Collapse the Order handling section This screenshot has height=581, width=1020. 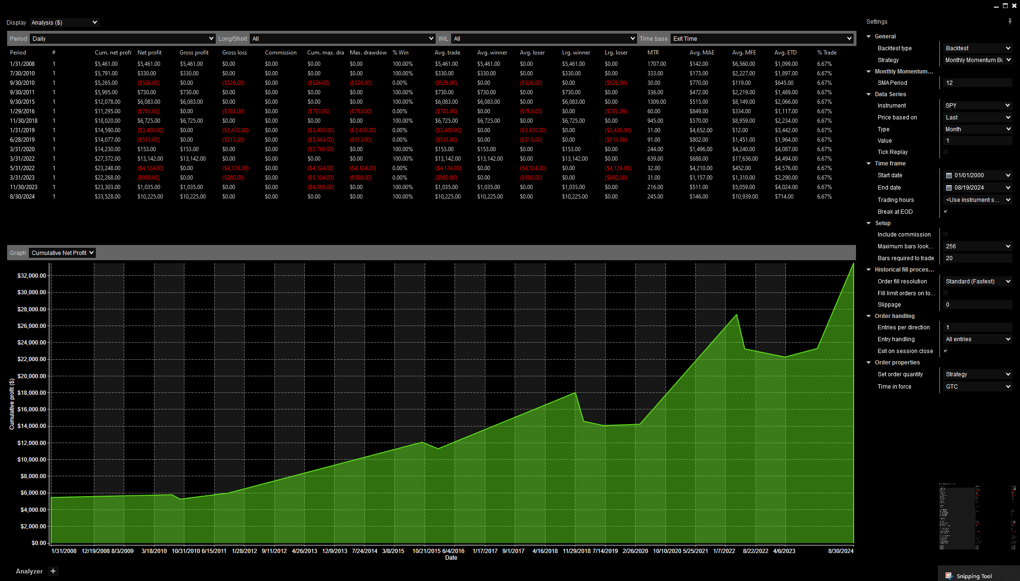coord(869,316)
